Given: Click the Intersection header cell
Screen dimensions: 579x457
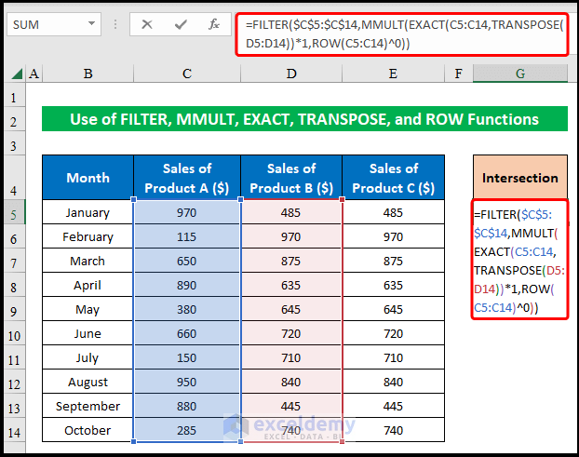Looking at the screenshot, I should (519, 178).
